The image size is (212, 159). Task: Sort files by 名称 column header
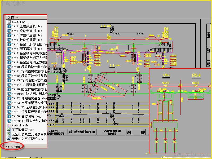coord(11,17)
